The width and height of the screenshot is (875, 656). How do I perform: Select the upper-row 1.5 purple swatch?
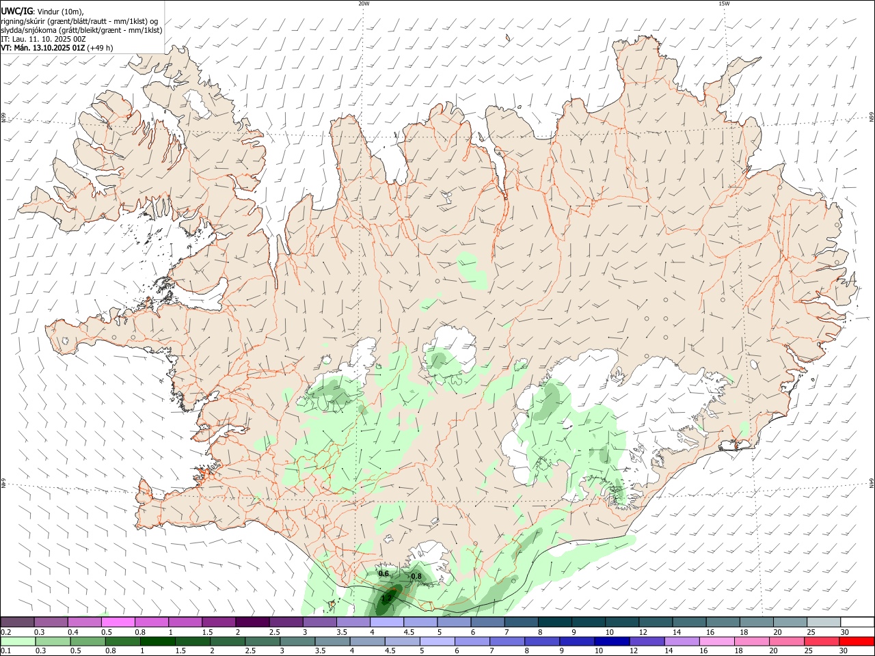pyautogui.click(x=219, y=623)
